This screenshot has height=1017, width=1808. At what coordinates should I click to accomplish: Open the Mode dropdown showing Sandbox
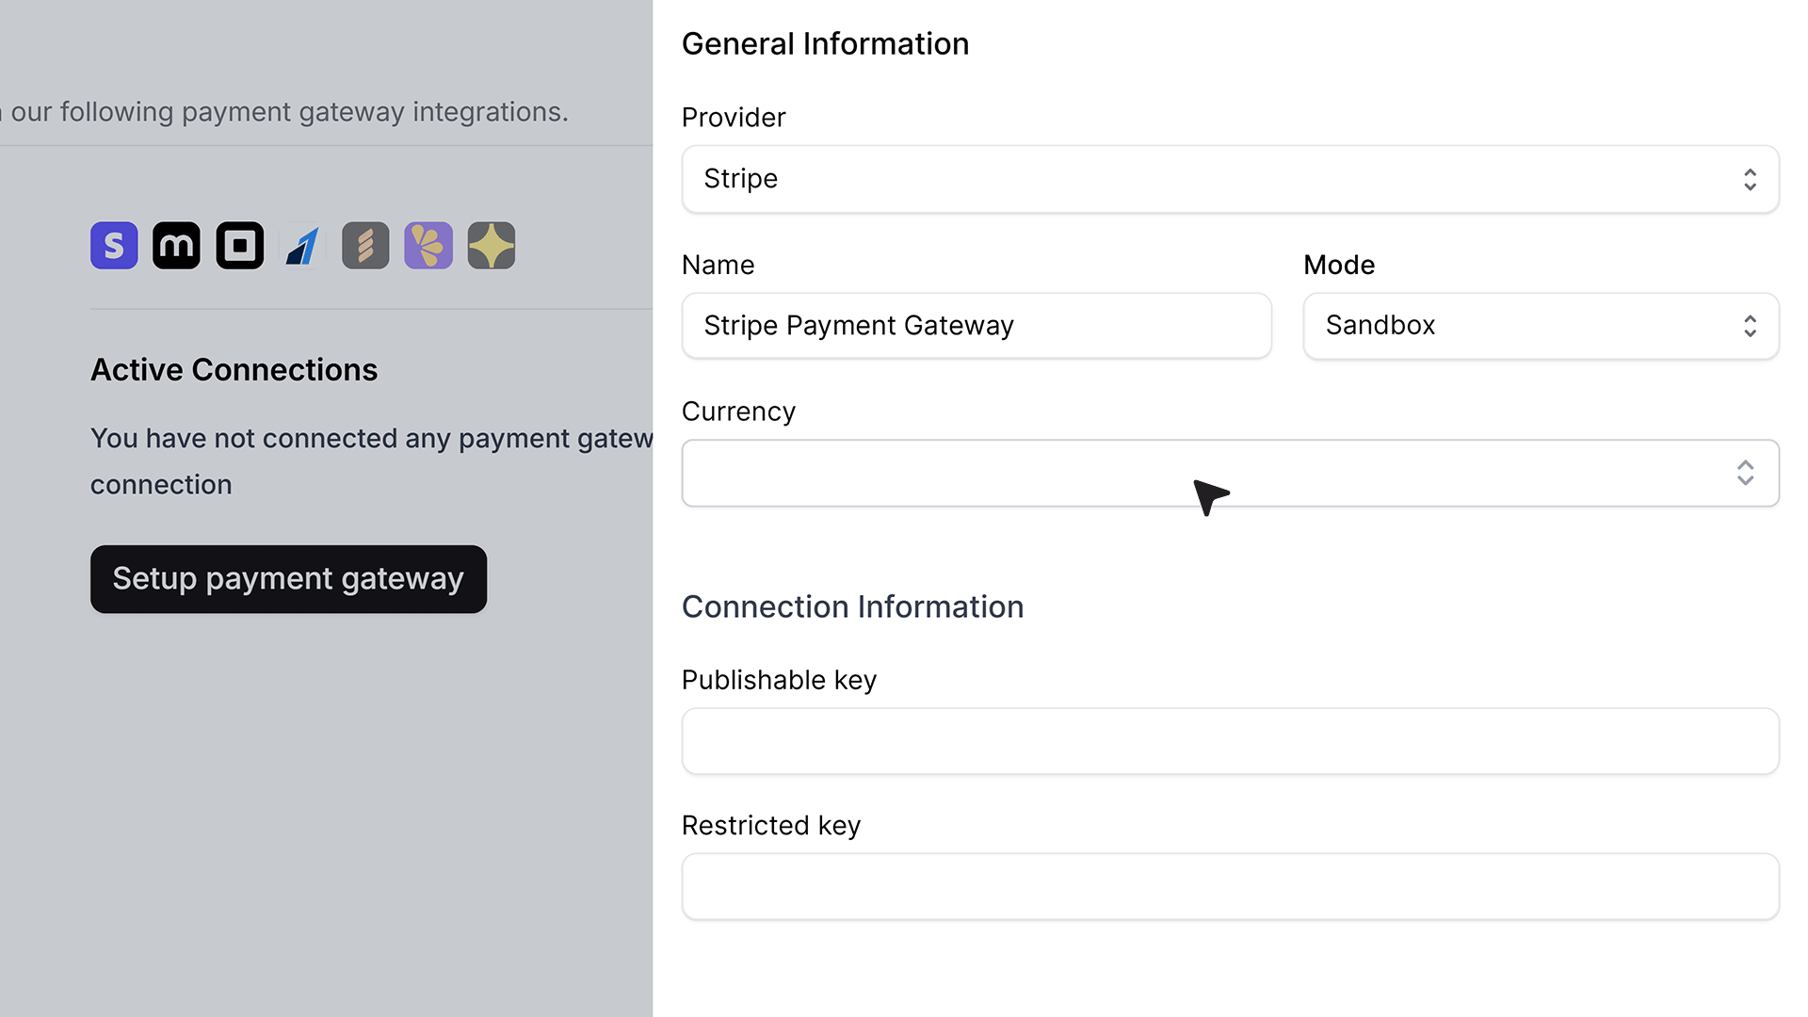(1541, 326)
